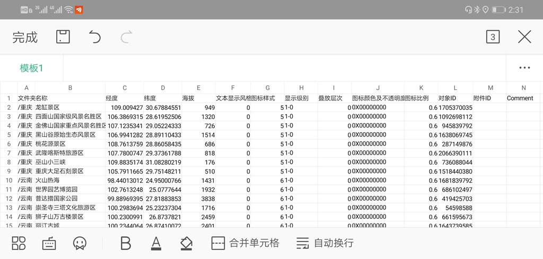The image size is (543, 259).
Task: Show the keyboard input icon
Action: [x=49, y=243]
